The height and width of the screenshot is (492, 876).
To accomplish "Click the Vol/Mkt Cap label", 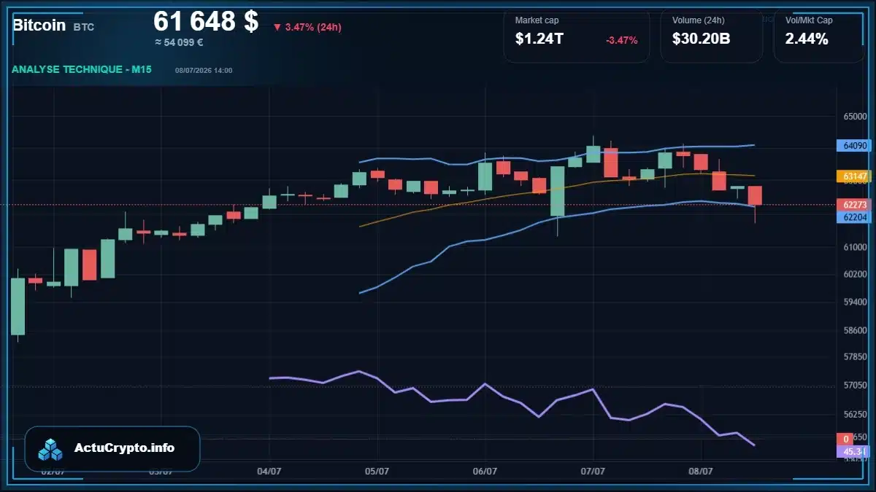I will [809, 20].
